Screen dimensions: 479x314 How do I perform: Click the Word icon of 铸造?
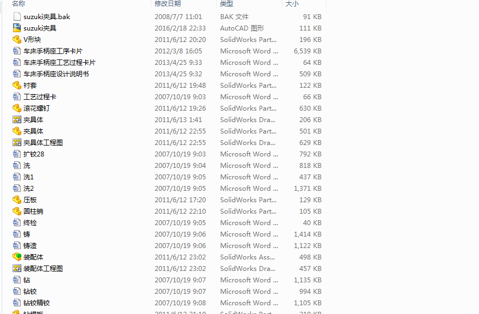click(x=17, y=245)
